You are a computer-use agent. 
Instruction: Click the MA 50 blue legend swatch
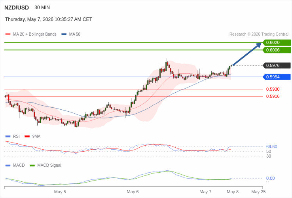pos(64,34)
